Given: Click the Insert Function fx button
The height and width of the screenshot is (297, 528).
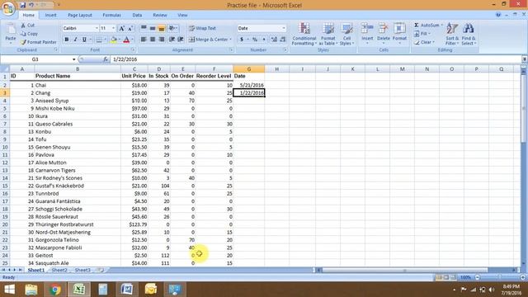Looking at the screenshot, I should point(106,59).
